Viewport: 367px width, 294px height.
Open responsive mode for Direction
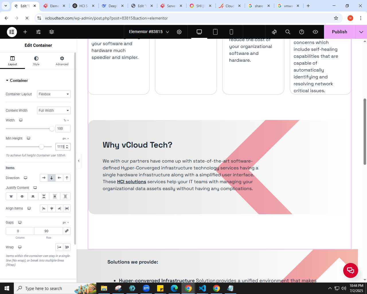26,178
